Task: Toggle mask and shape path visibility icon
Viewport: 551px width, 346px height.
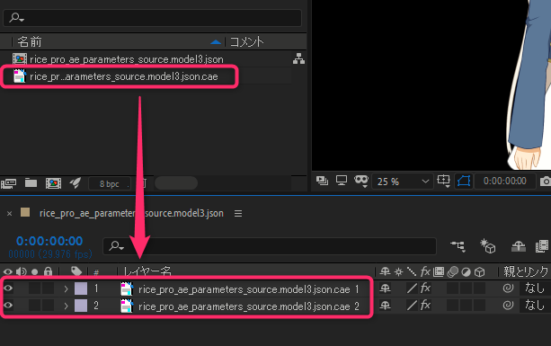Action: pos(464,181)
